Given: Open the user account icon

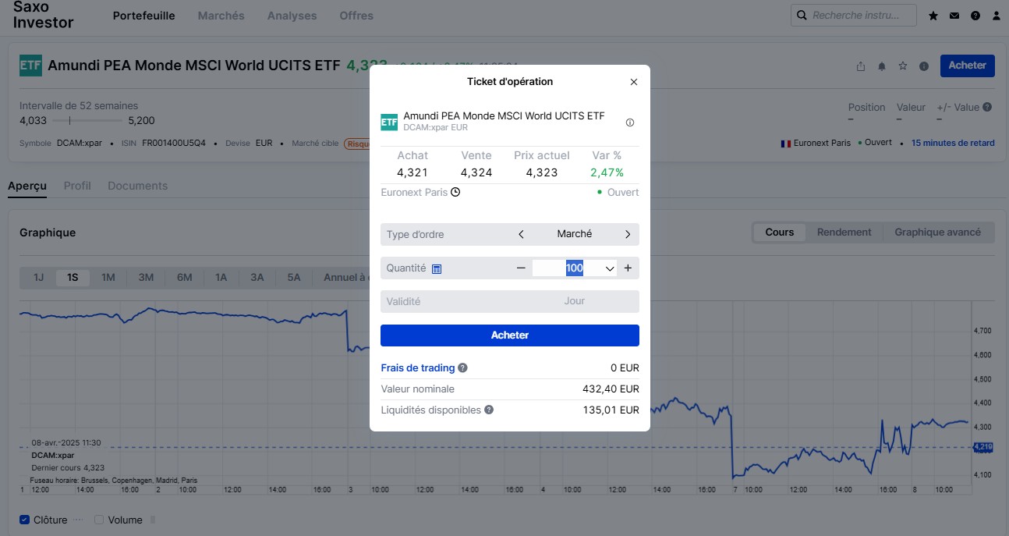Looking at the screenshot, I should [996, 16].
